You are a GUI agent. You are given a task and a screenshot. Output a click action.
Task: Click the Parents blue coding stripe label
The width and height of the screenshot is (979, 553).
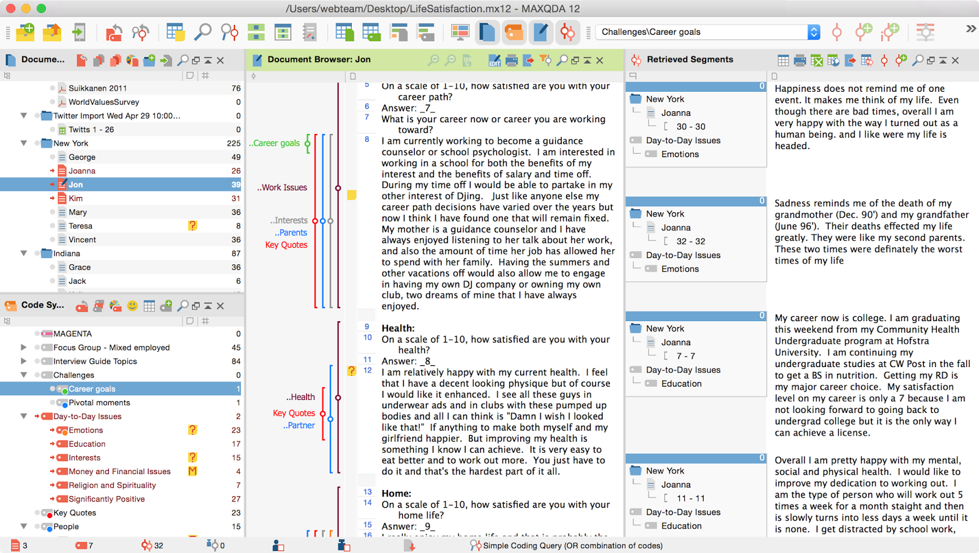click(x=291, y=232)
